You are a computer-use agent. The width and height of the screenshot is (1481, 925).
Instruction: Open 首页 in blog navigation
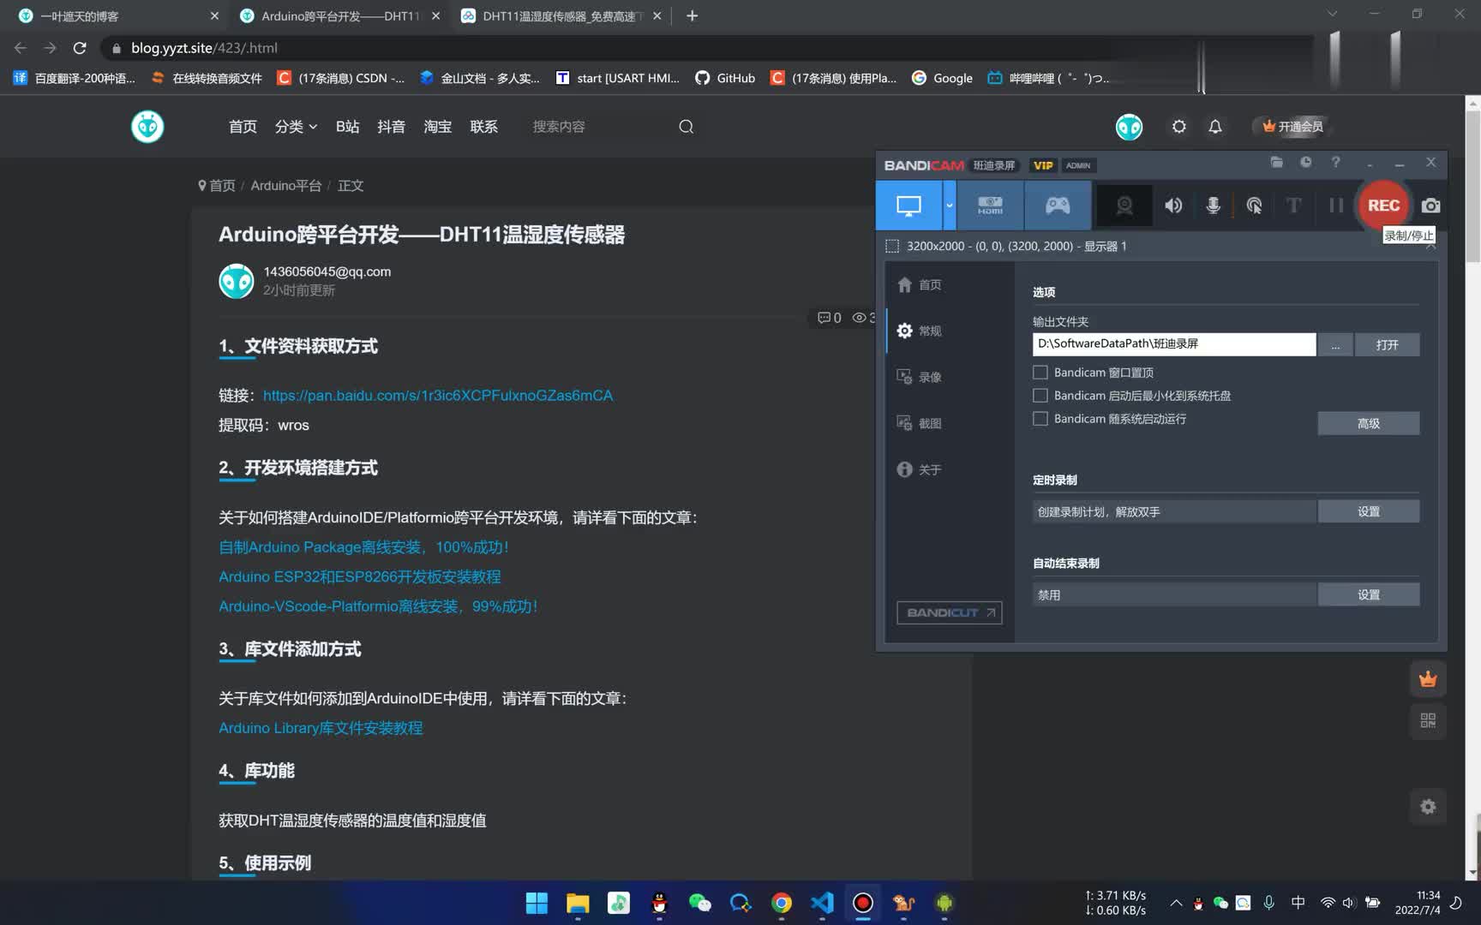(x=243, y=127)
